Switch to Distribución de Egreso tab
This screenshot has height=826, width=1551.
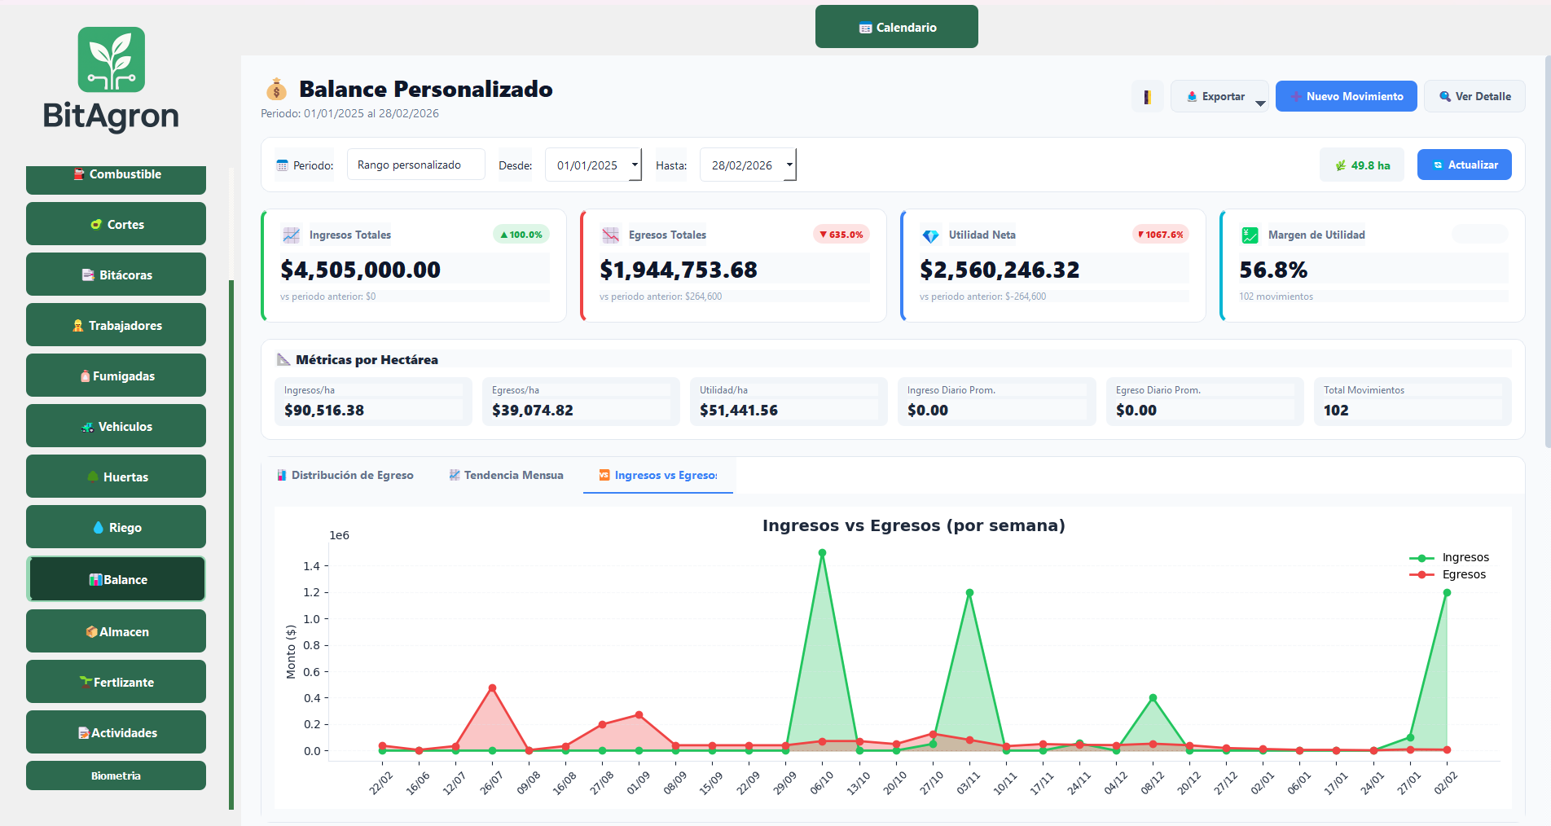click(345, 475)
